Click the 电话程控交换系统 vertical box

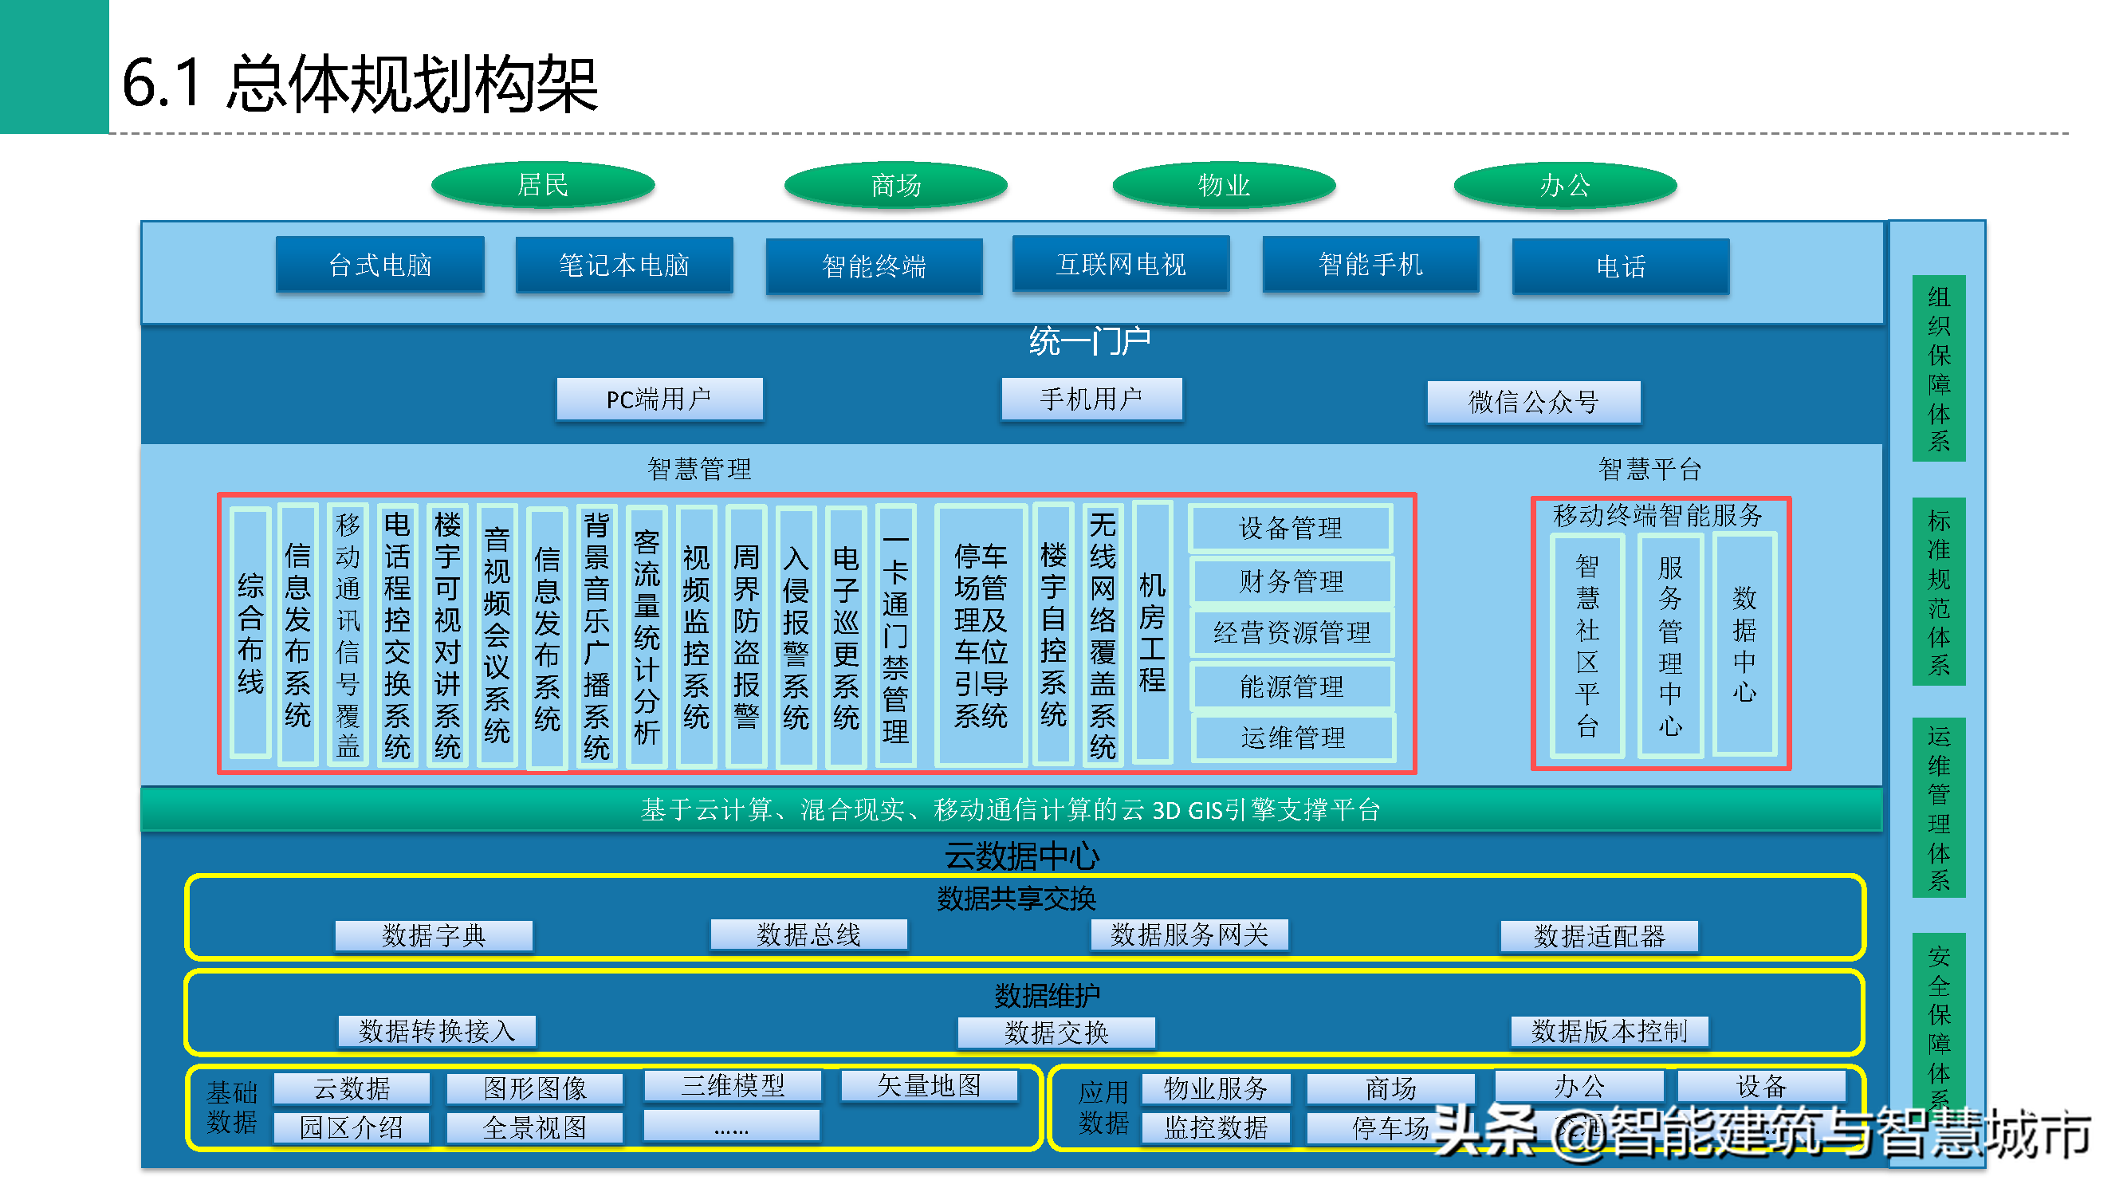397,635
